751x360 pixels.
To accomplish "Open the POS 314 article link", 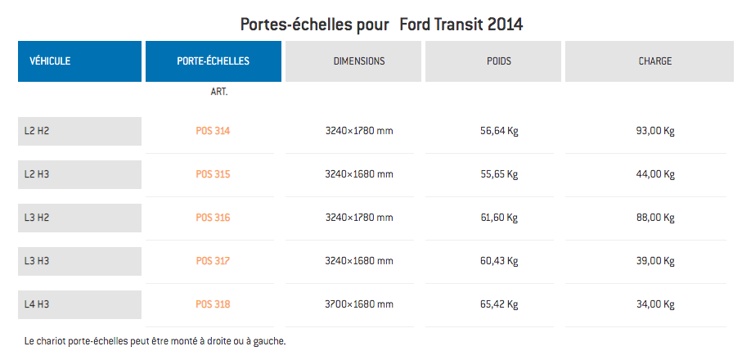I will [213, 131].
